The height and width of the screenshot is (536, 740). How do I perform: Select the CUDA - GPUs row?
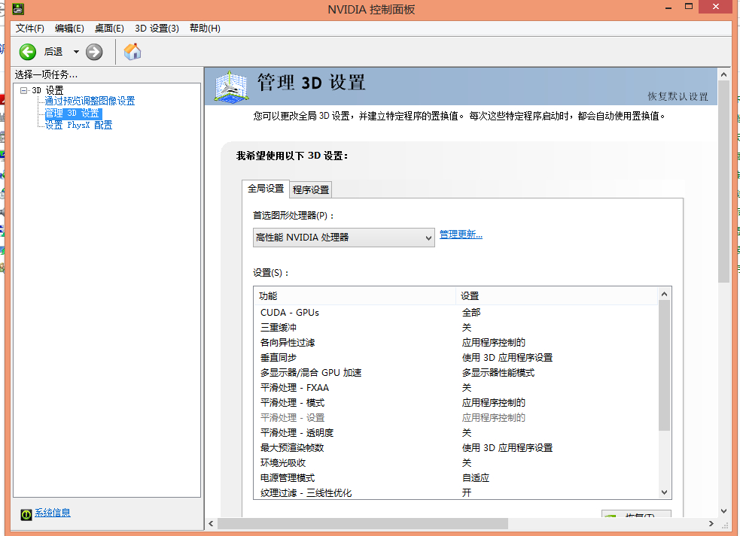click(x=455, y=313)
